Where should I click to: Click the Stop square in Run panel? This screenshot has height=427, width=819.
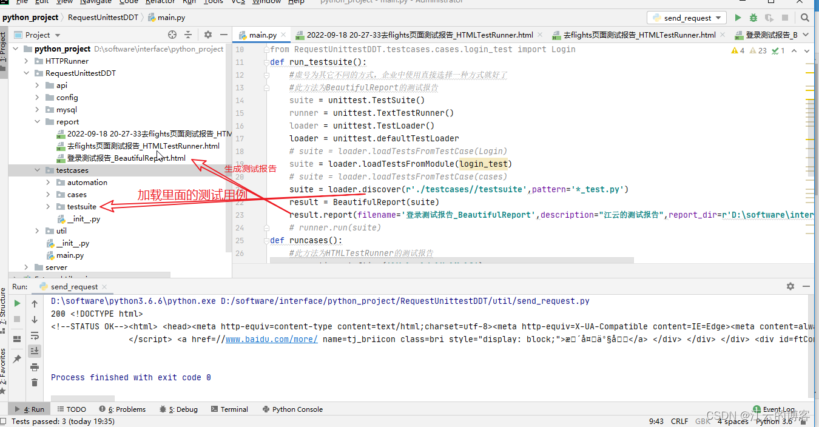[17, 318]
